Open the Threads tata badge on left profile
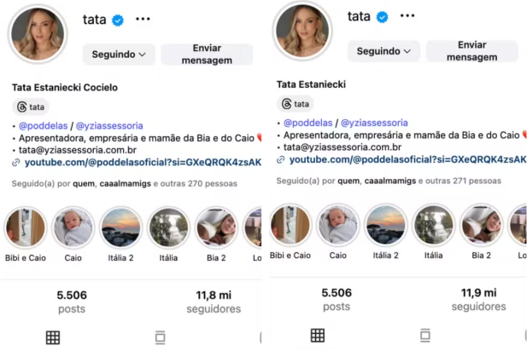Viewport: 527px width, 357px height. point(31,107)
